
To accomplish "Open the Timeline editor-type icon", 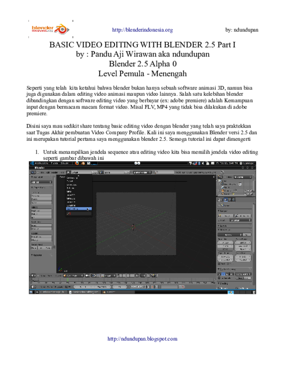I will coord(33,287).
